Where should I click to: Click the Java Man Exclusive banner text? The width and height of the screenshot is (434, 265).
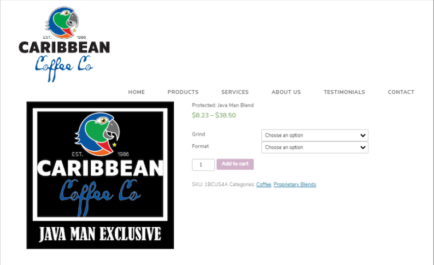click(100, 234)
